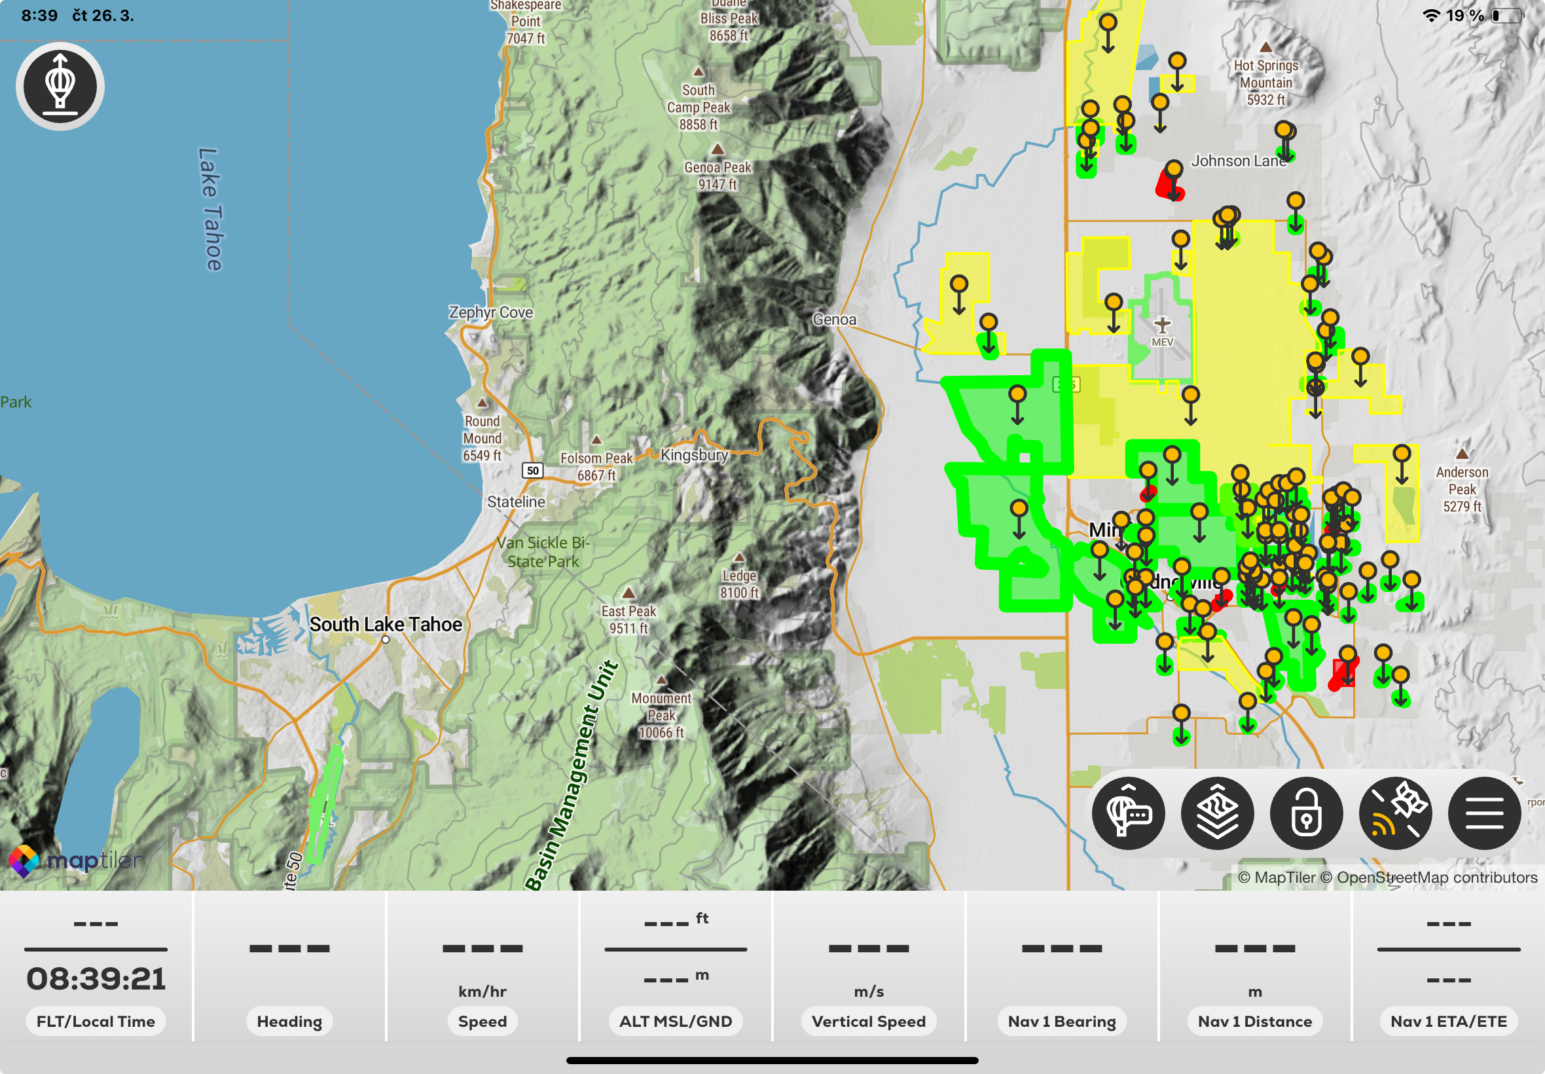Tap the Route 50 highway shield

click(533, 470)
